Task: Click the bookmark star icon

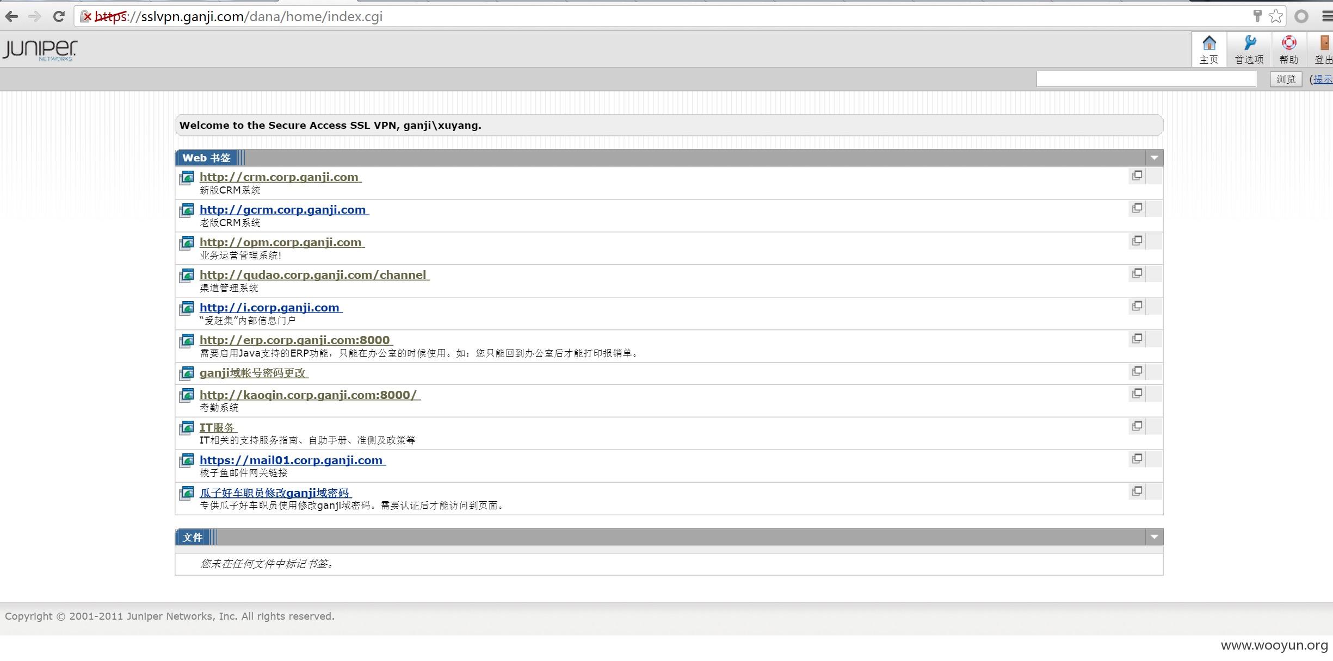Action: click(x=1276, y=16)
